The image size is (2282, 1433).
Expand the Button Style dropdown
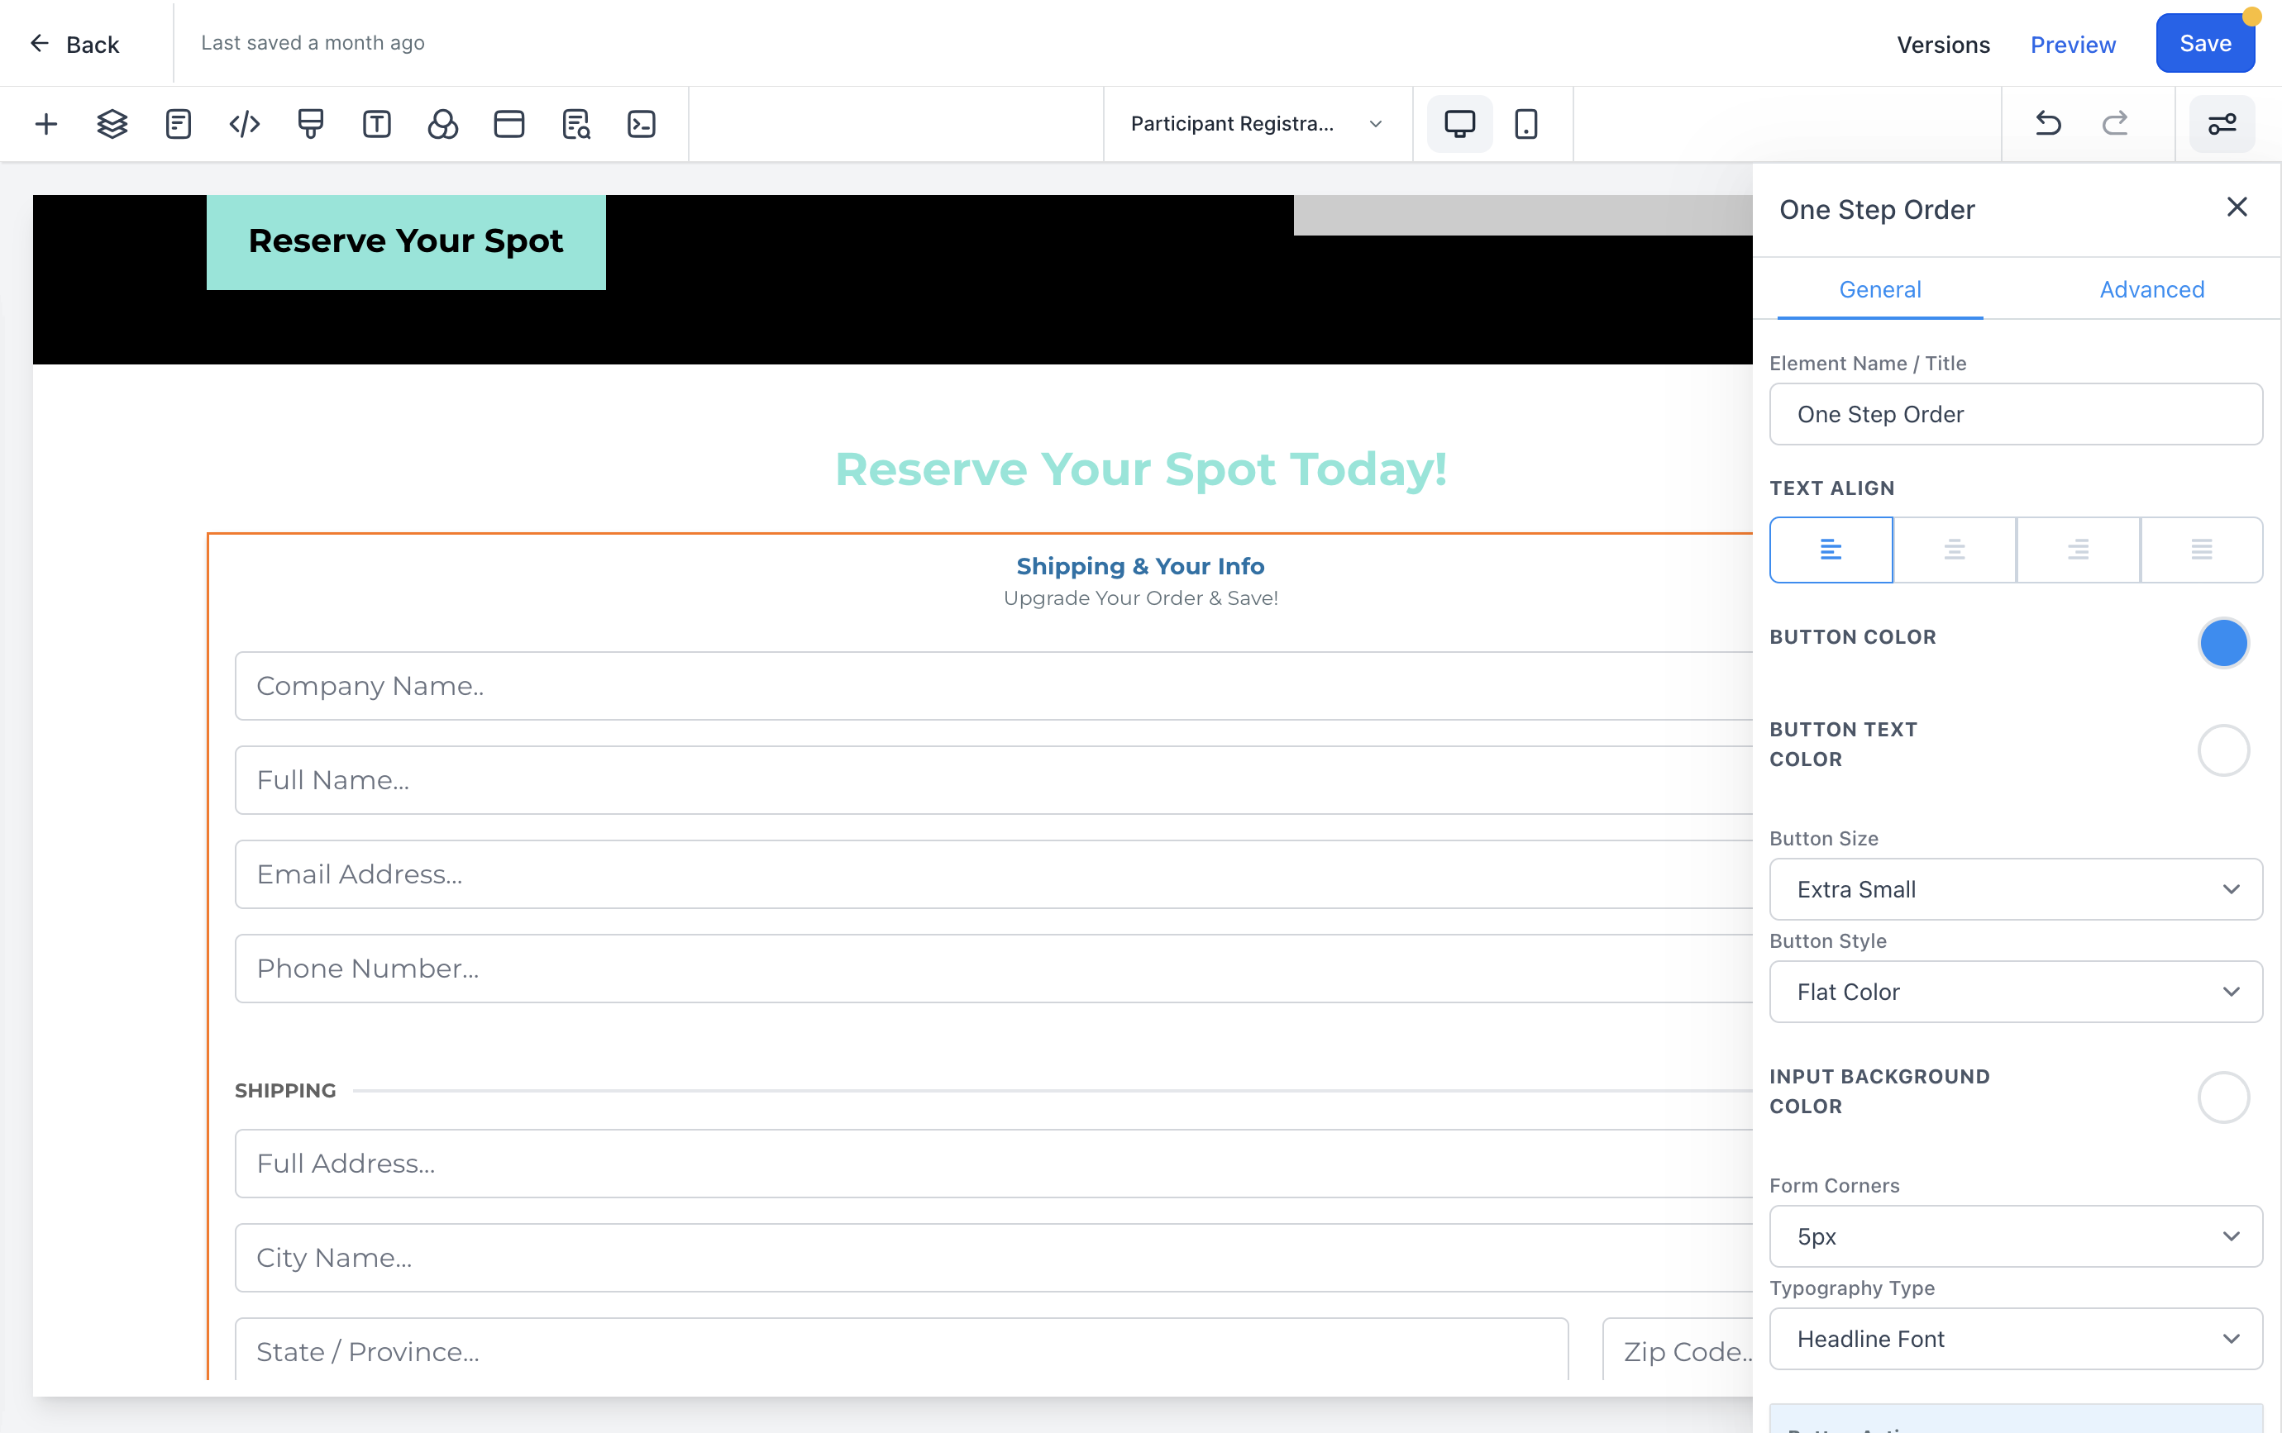(x=2016, y=992)
